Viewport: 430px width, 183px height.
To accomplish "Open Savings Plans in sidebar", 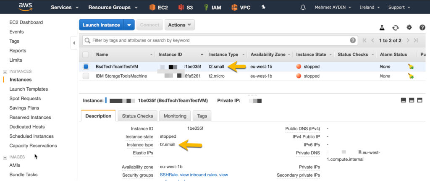I will pyautogui.click(x=24, y=108).
